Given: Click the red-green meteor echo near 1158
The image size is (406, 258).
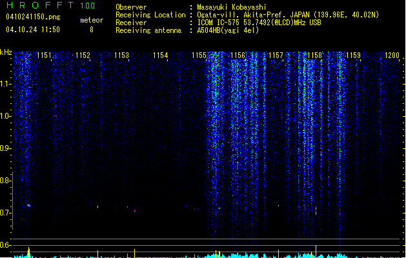Looking at the screenshot, I should click(x=316, y=210).
